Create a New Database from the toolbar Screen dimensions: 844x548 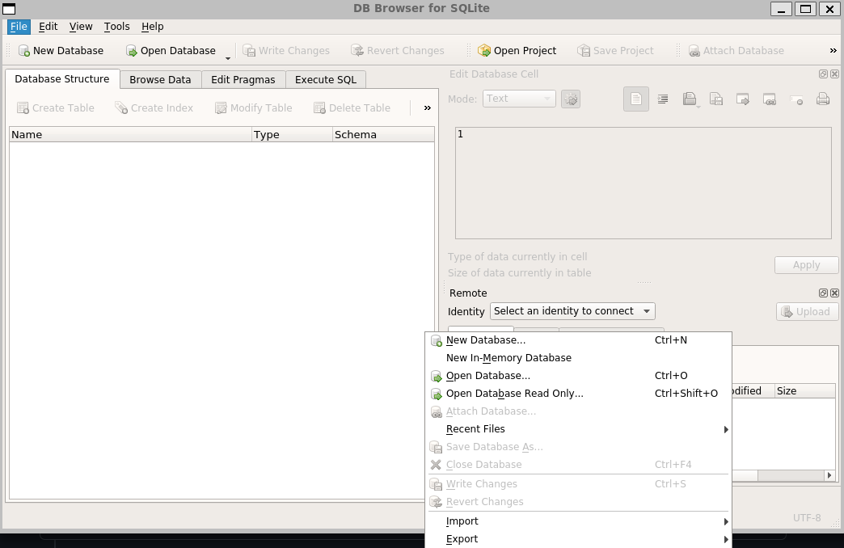point(61,50)
